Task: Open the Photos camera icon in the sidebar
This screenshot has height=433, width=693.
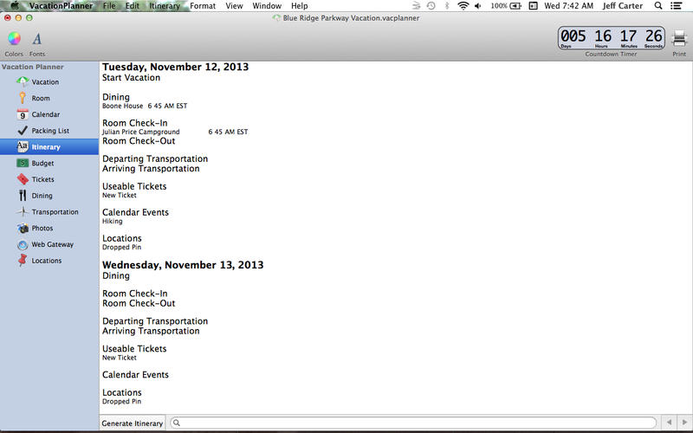Action: click(x=23, y=228)
